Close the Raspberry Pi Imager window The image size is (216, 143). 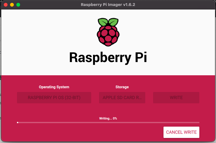pyautogui.click(x=6, y=5)
